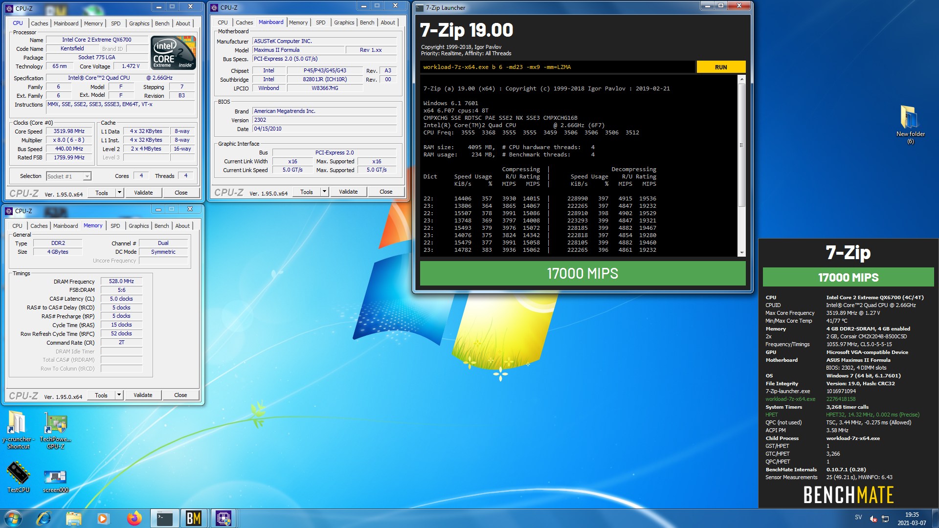Click the 7-Zip command line field
The width and height of the screenshot is (939, 528).
557,67
